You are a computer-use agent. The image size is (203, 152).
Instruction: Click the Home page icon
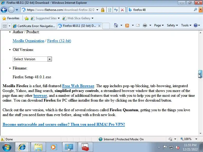click(x=116, y=25)
